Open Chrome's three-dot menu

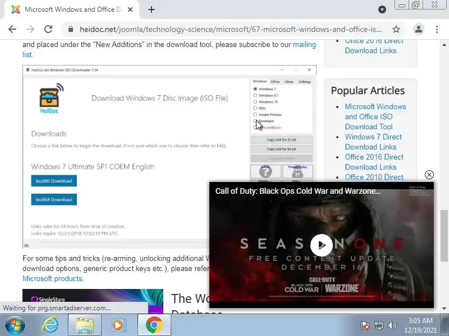tap(437, 29)
